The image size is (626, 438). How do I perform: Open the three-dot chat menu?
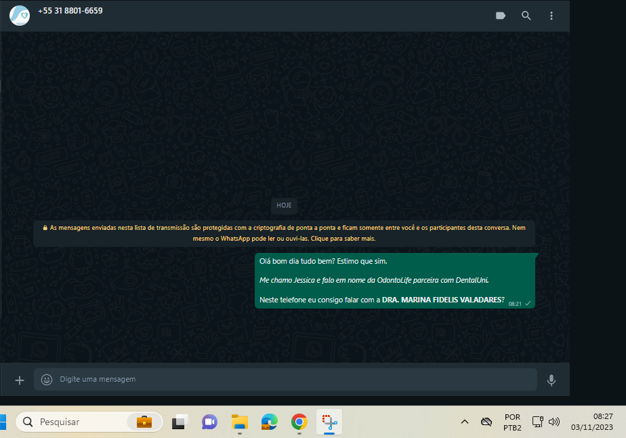(551, 16)
